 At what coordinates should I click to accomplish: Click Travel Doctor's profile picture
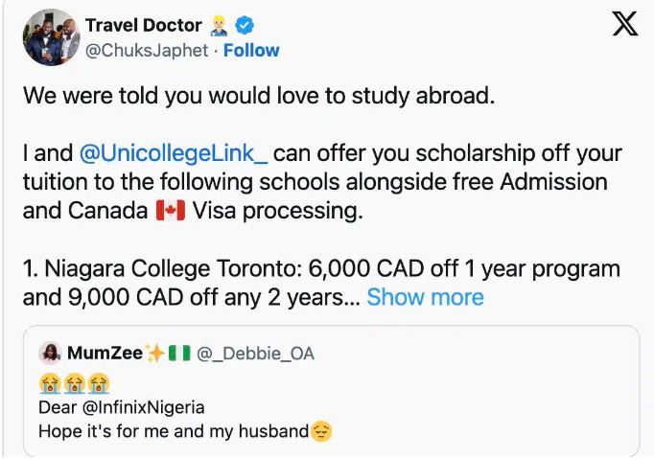point(51,36)
